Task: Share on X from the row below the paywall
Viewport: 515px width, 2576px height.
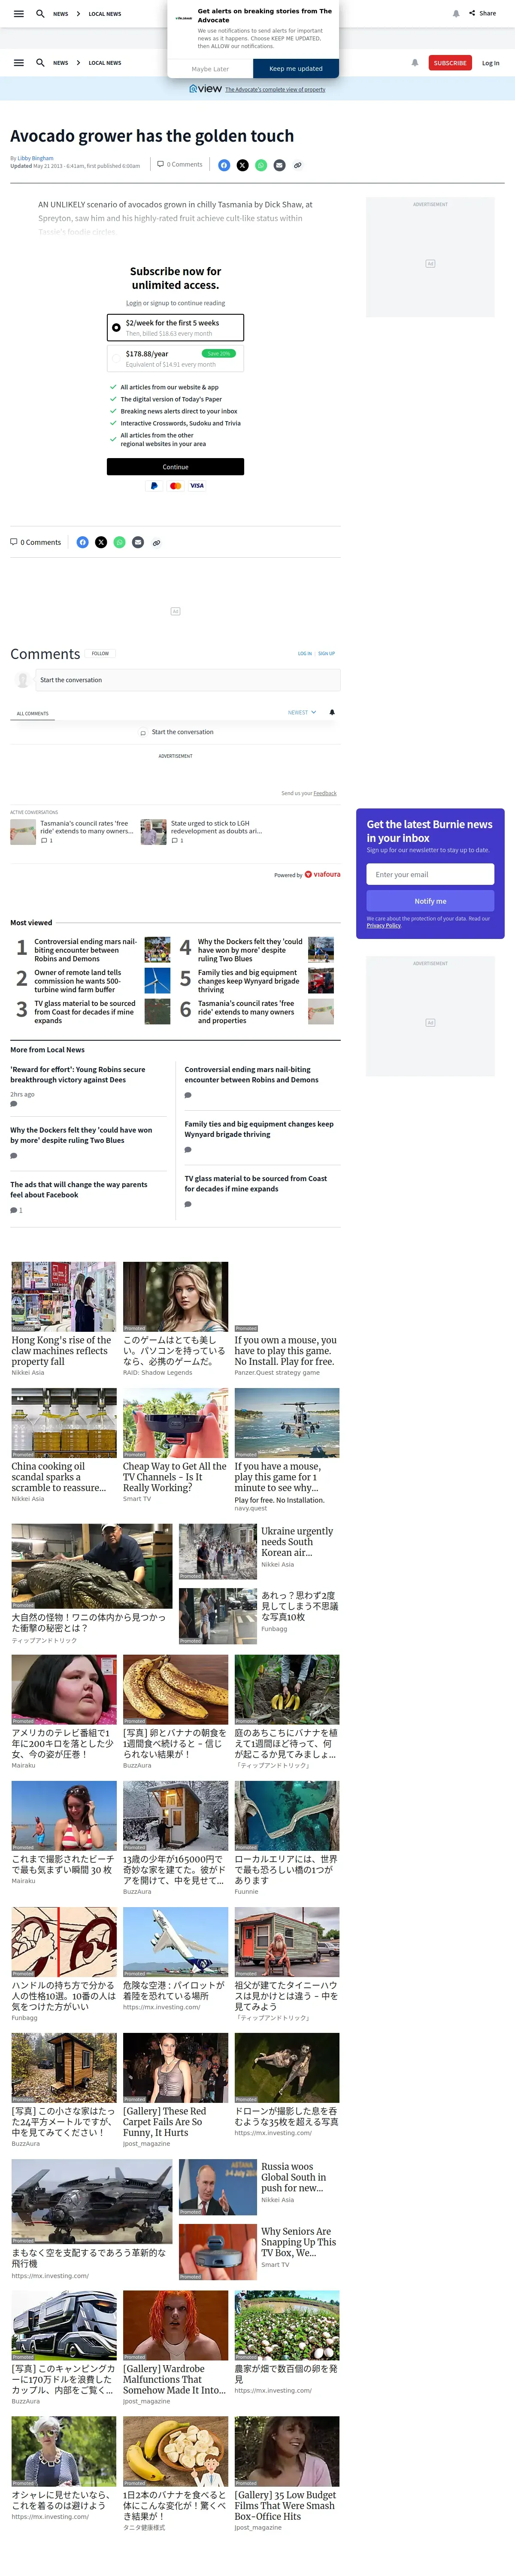Action: pyautogui.click(x=101, y=542)
